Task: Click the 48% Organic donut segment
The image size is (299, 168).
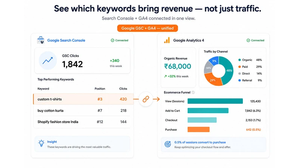Action: tap(229, 71)
